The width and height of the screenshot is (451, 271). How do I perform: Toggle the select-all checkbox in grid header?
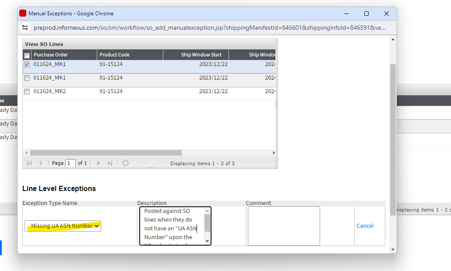click(27, 56)
